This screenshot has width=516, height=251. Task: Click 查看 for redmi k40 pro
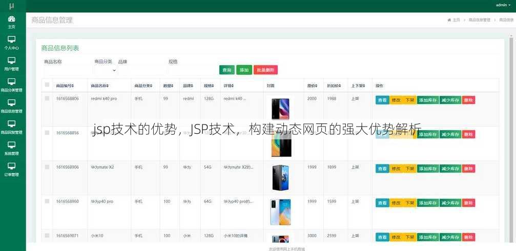(382, 100)
